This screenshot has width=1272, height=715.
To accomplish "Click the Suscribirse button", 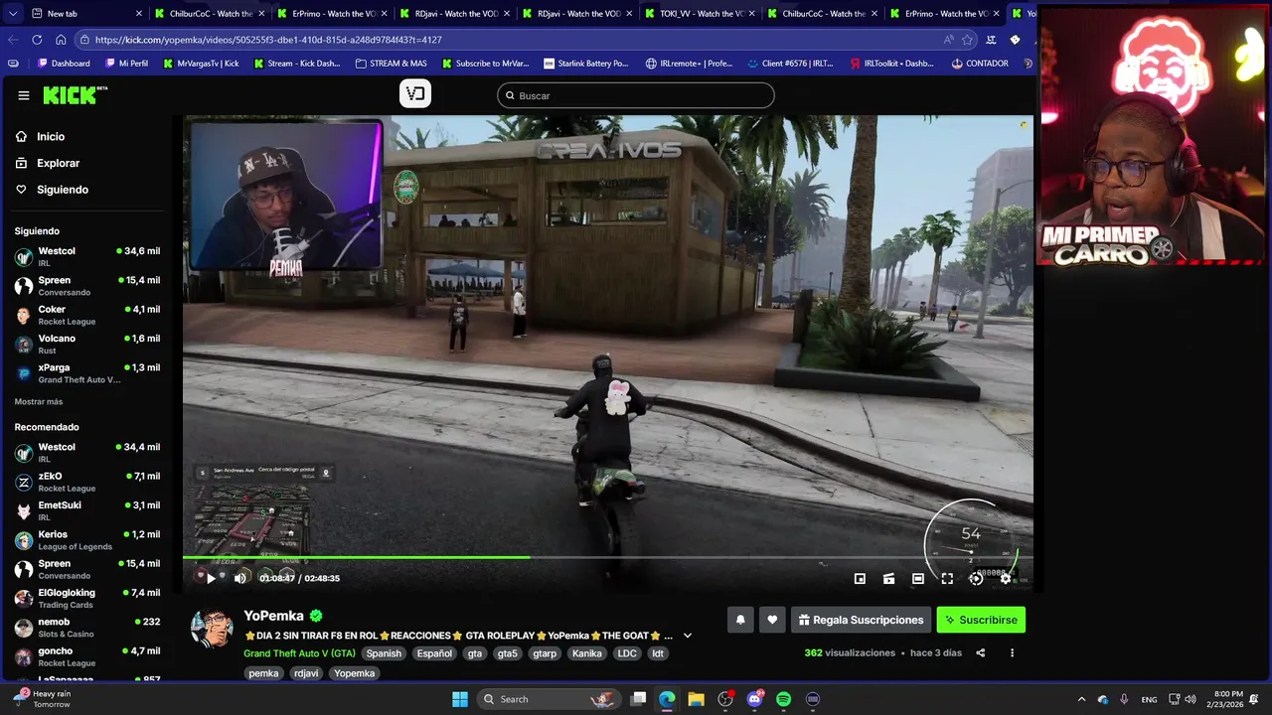I will coord(981,620).
